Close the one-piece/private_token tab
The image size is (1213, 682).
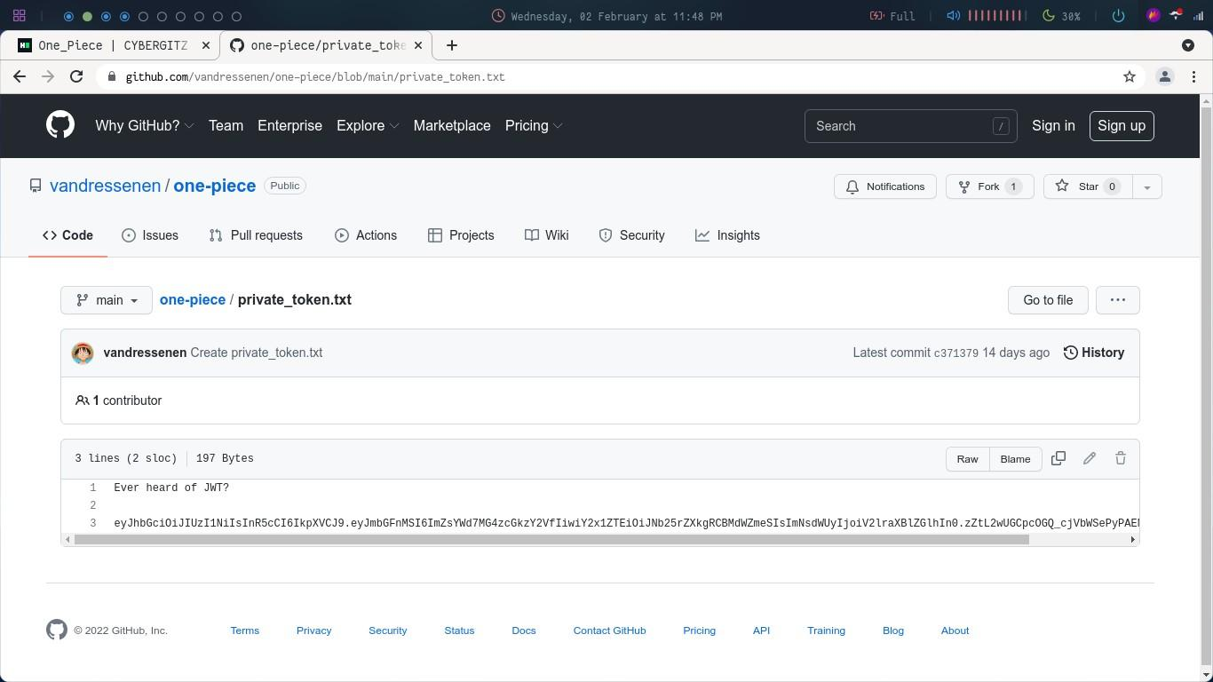point(418,45)
